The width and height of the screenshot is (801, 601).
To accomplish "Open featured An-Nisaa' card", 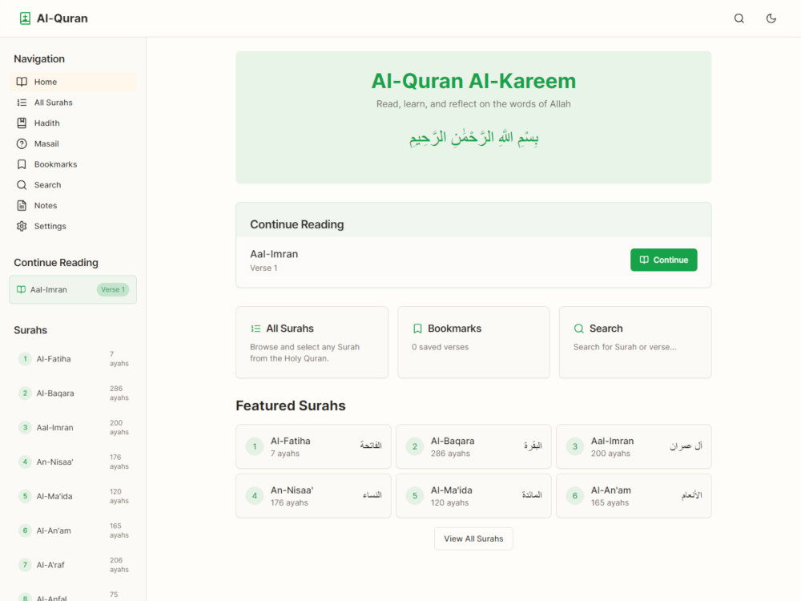I will 313,496.
